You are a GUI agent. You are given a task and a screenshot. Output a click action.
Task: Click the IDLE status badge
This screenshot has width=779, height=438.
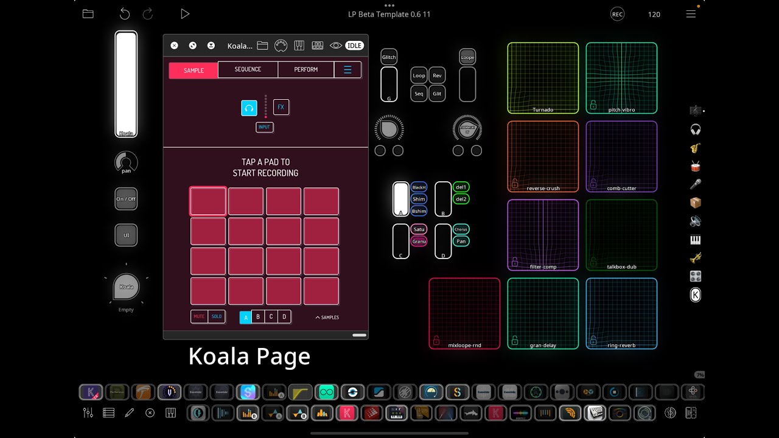pyautogui.click(x=354, y=46)
